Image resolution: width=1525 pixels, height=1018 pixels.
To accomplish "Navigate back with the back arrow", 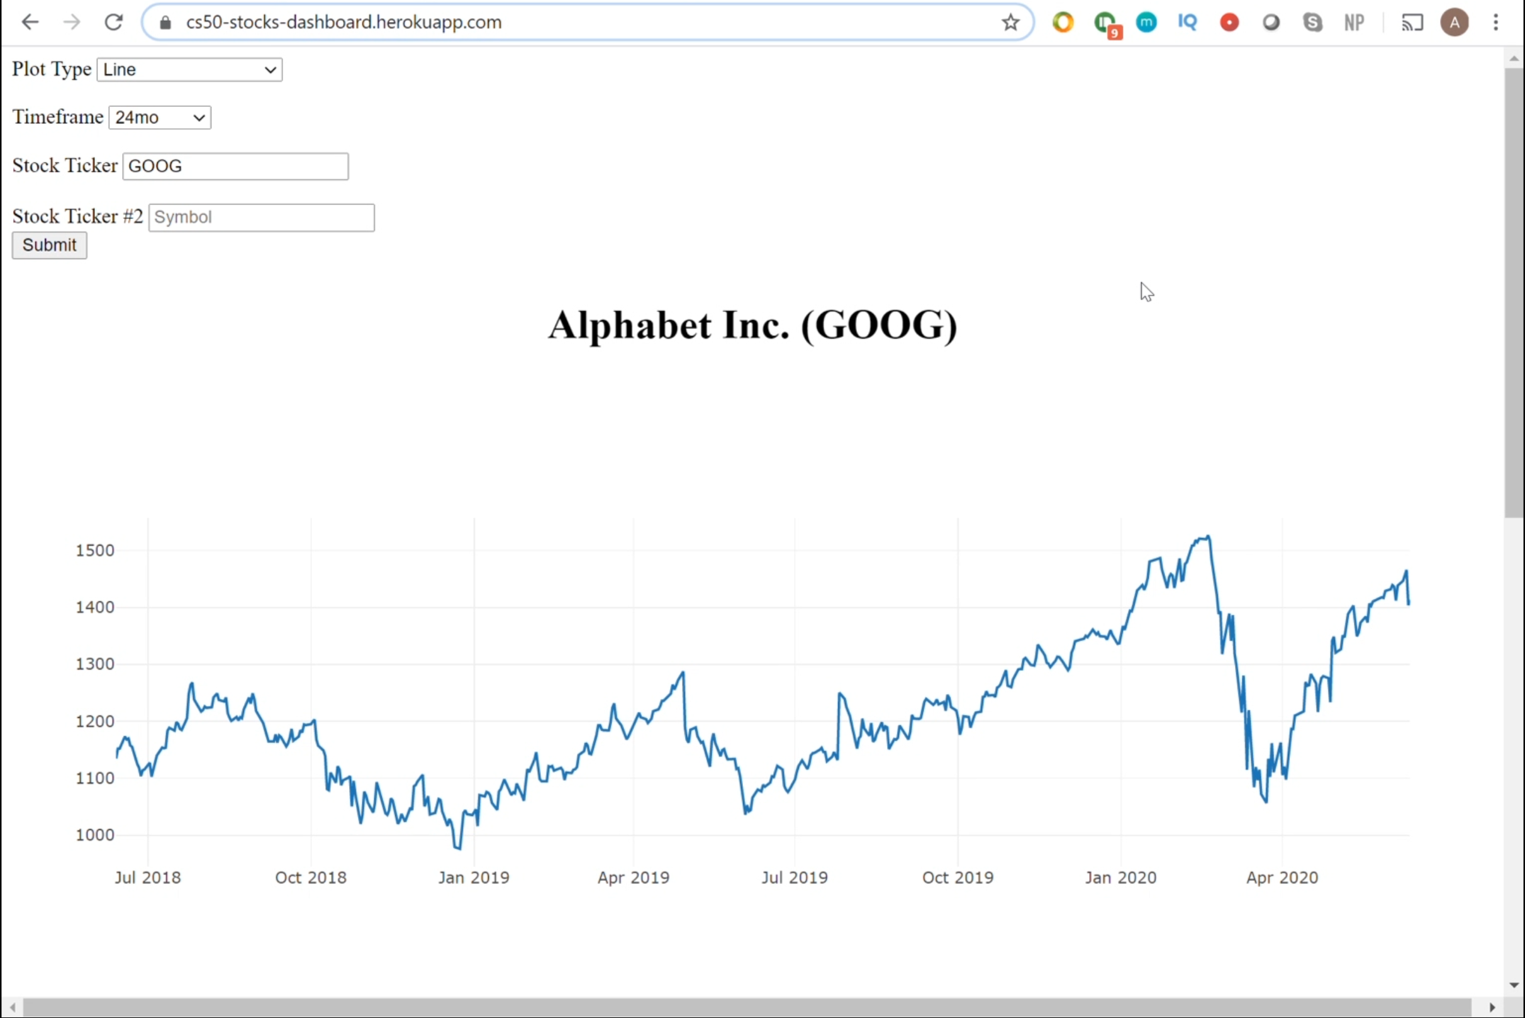I will point(30,21).
